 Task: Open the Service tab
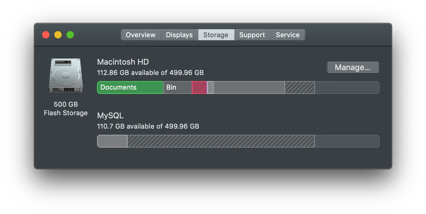tap(287, 35)
